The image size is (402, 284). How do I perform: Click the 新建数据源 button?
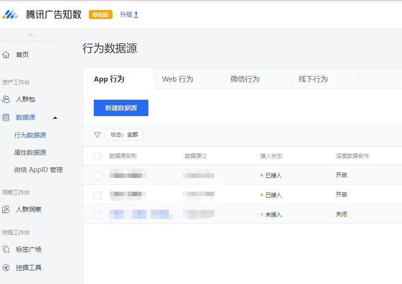121,108
